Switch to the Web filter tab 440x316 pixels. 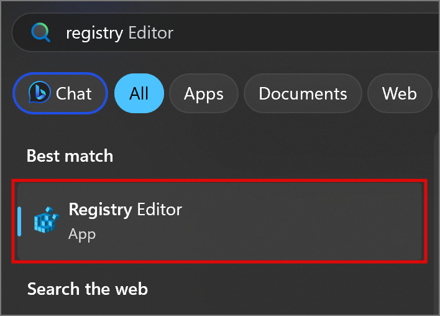[x=399, y=93]
